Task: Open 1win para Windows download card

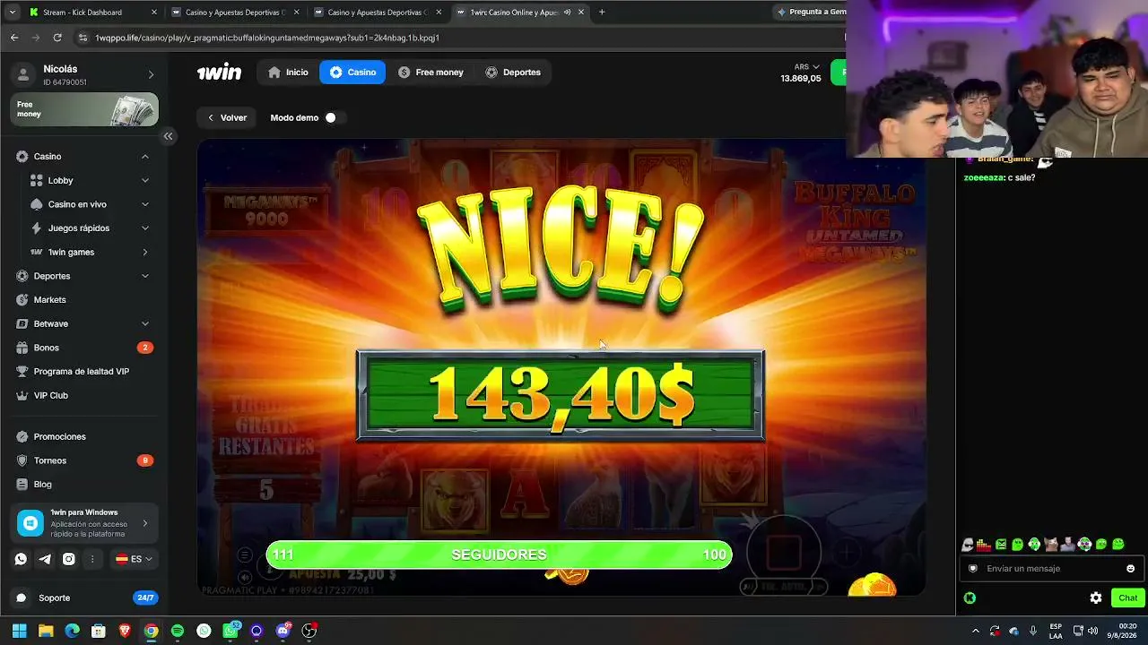Action: [84, 523]
